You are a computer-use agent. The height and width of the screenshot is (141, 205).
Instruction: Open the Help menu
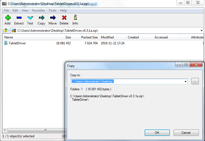point(63,10)
